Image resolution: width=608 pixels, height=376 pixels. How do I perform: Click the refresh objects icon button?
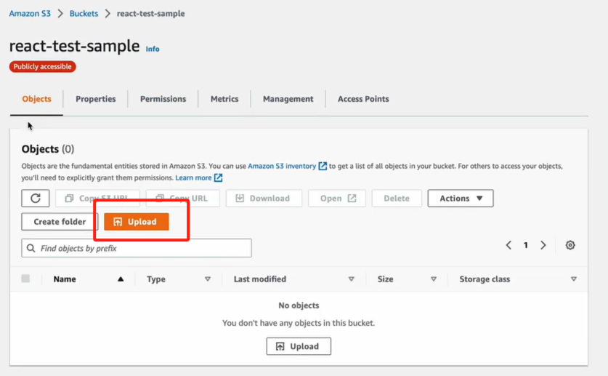[x=36, y=199]
